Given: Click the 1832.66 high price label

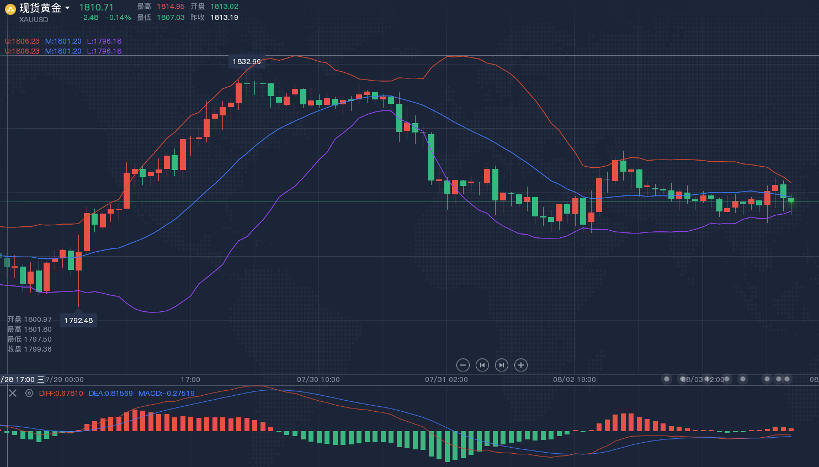Looking at the screenshot, I should pyautogui.click(x=247, y=62).
